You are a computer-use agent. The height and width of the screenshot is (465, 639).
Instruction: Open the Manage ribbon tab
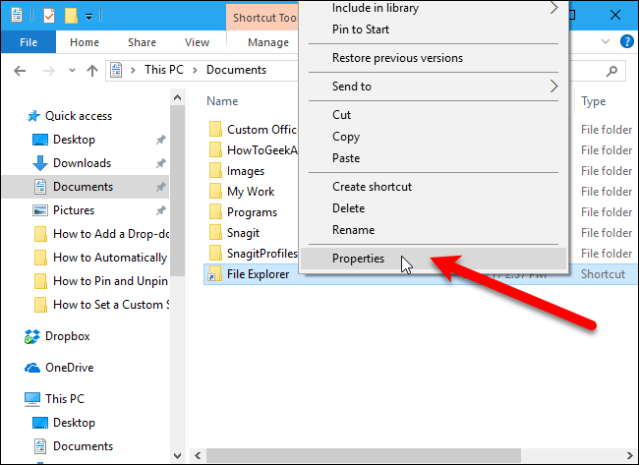click(x=268, y=42)
